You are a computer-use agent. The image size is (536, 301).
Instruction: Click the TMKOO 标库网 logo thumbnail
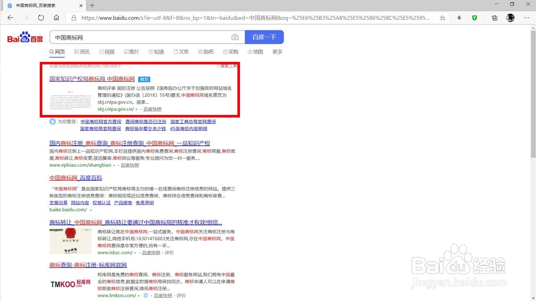click(x=70, y=284)
